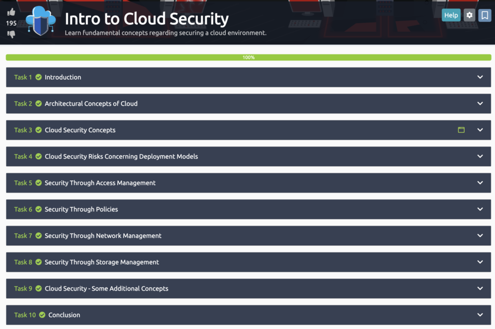Open room settings via the gear icon
The height and width of the screenshot is (329, 495).
(x=469, y=15)
